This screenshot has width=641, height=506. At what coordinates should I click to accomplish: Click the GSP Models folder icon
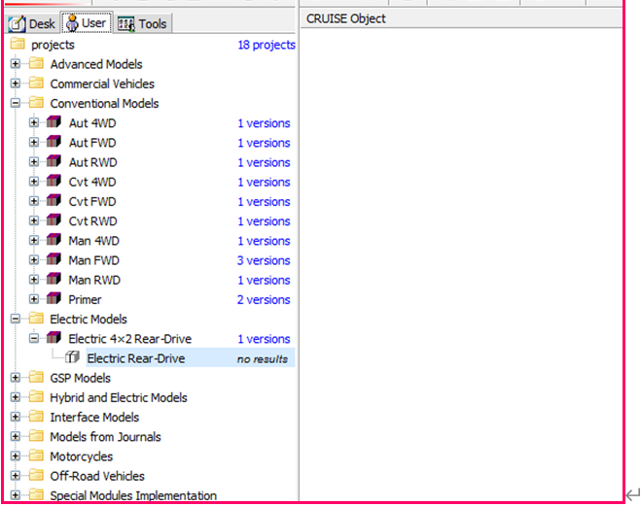(x=36, y=377)
